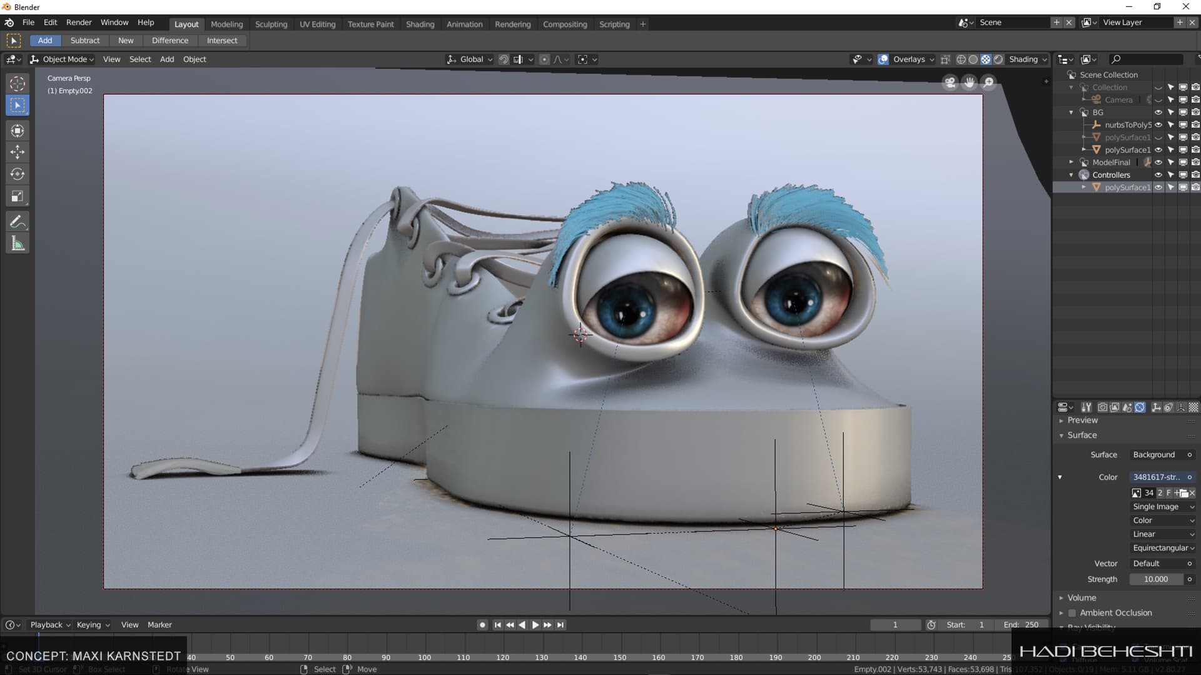Select the Rotate tool
The height and width of the screenshot is (675, 1201).
tap(18, 174)
